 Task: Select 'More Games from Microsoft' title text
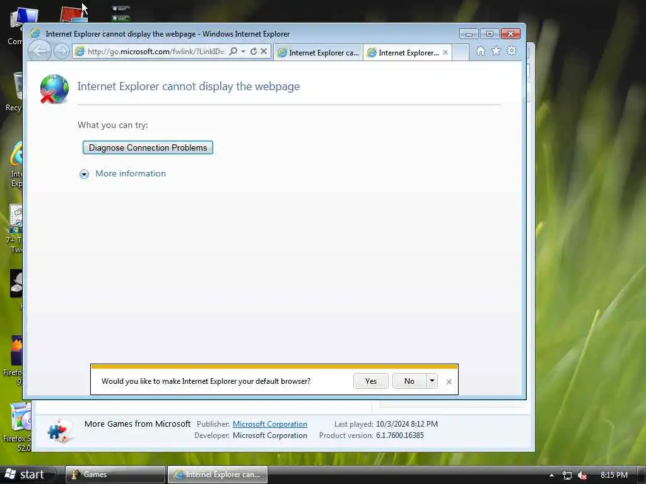coord(138,424)
